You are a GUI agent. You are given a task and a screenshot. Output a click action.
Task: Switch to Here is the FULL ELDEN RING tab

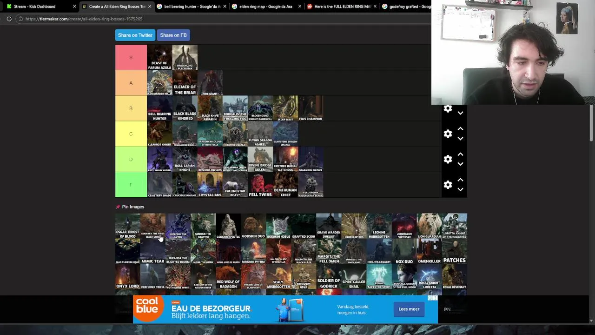pos(342,7)
